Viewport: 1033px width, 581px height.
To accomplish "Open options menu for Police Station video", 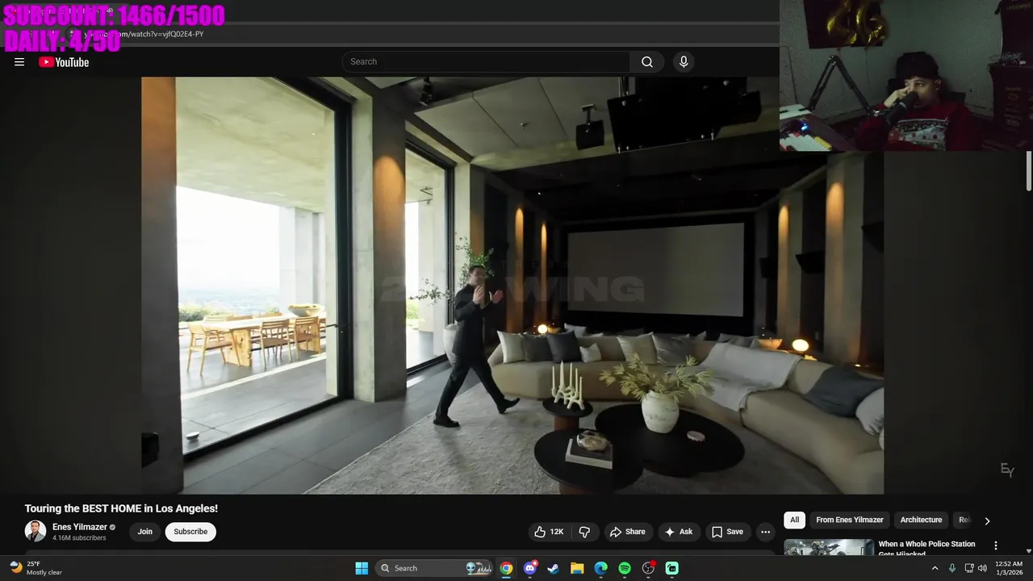I will pyautogui.click(x=995, y=545).
